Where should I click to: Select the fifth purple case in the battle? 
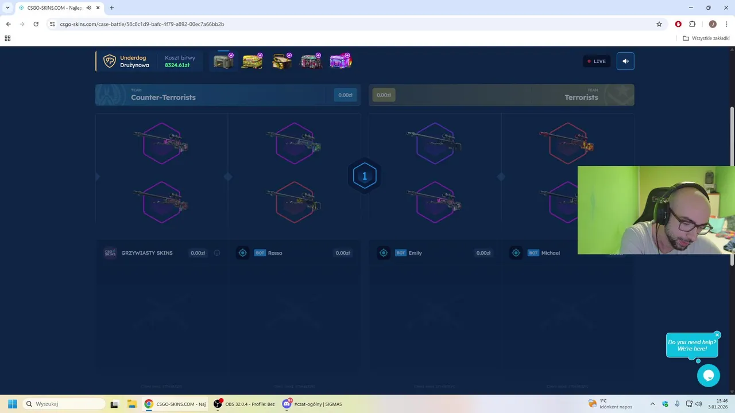[340, 61]
